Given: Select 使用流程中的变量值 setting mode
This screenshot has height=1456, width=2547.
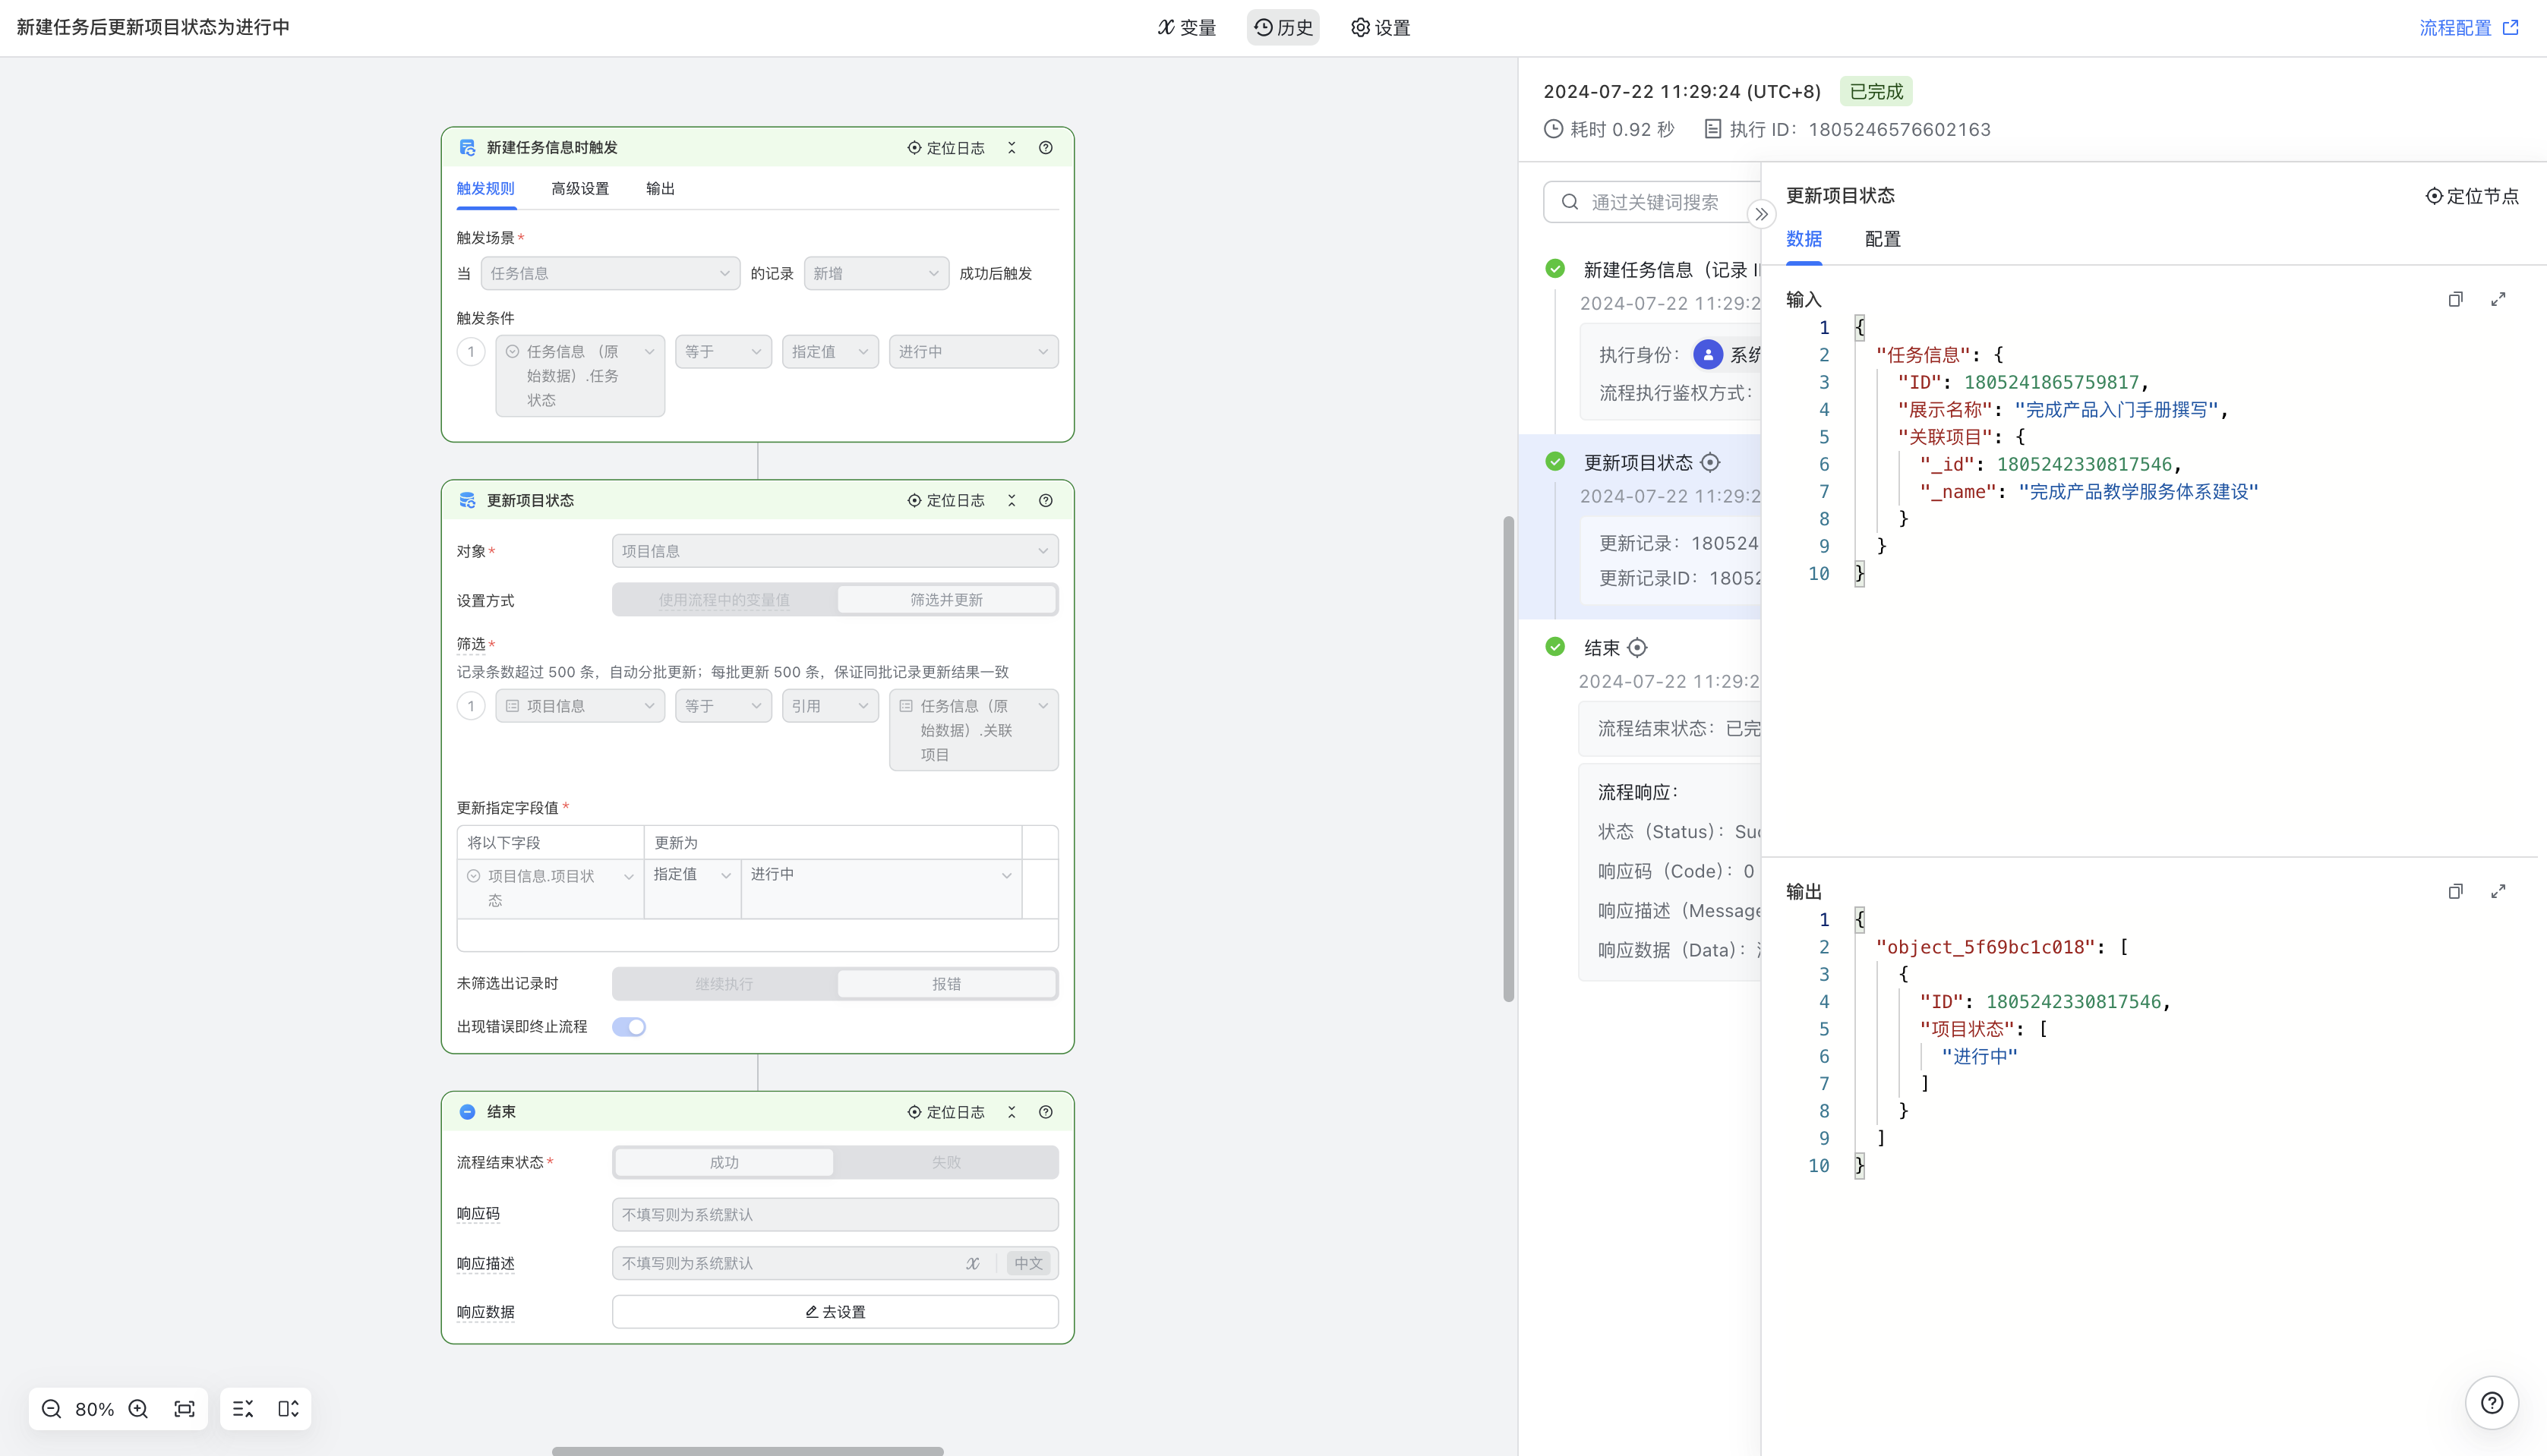Looking at the screenshot, I should click(x=724, y=600).
